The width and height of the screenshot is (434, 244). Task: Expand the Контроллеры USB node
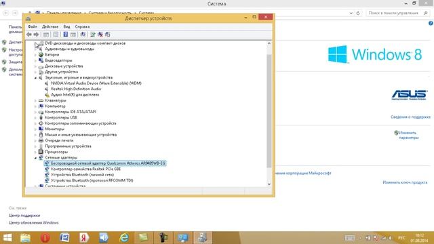(x=35, y=117)
